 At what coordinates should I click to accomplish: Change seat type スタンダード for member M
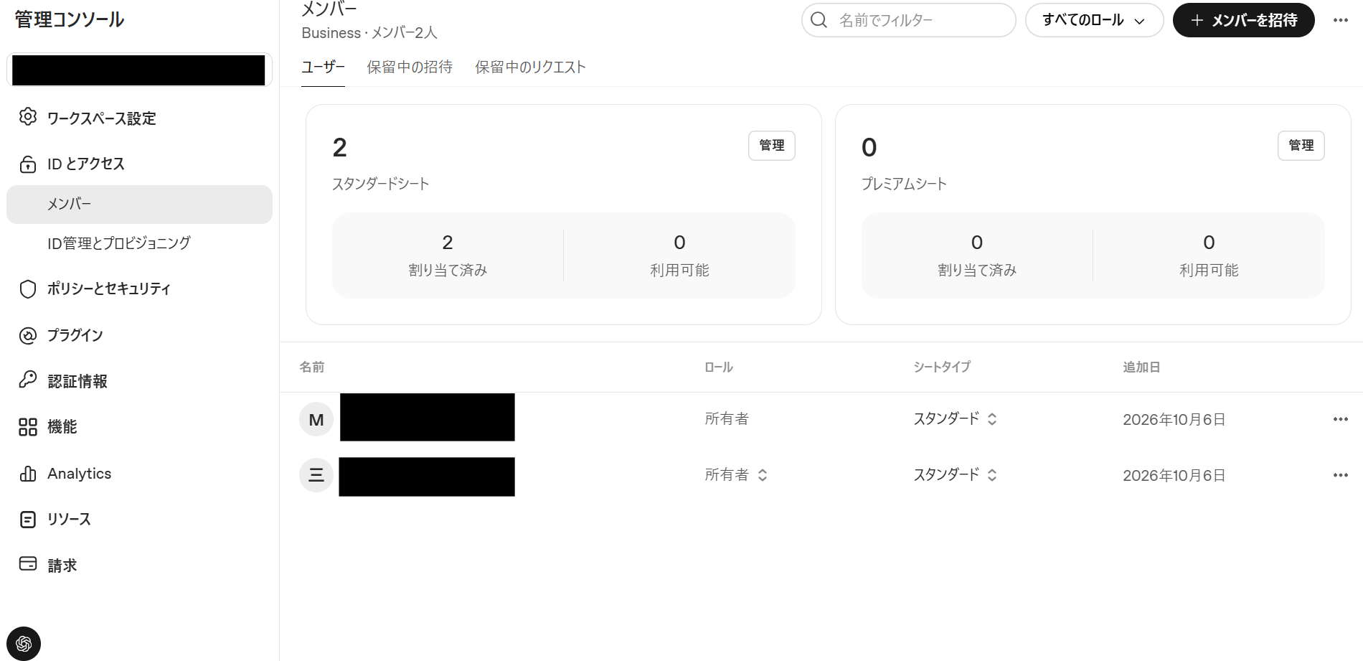[955, 419]
